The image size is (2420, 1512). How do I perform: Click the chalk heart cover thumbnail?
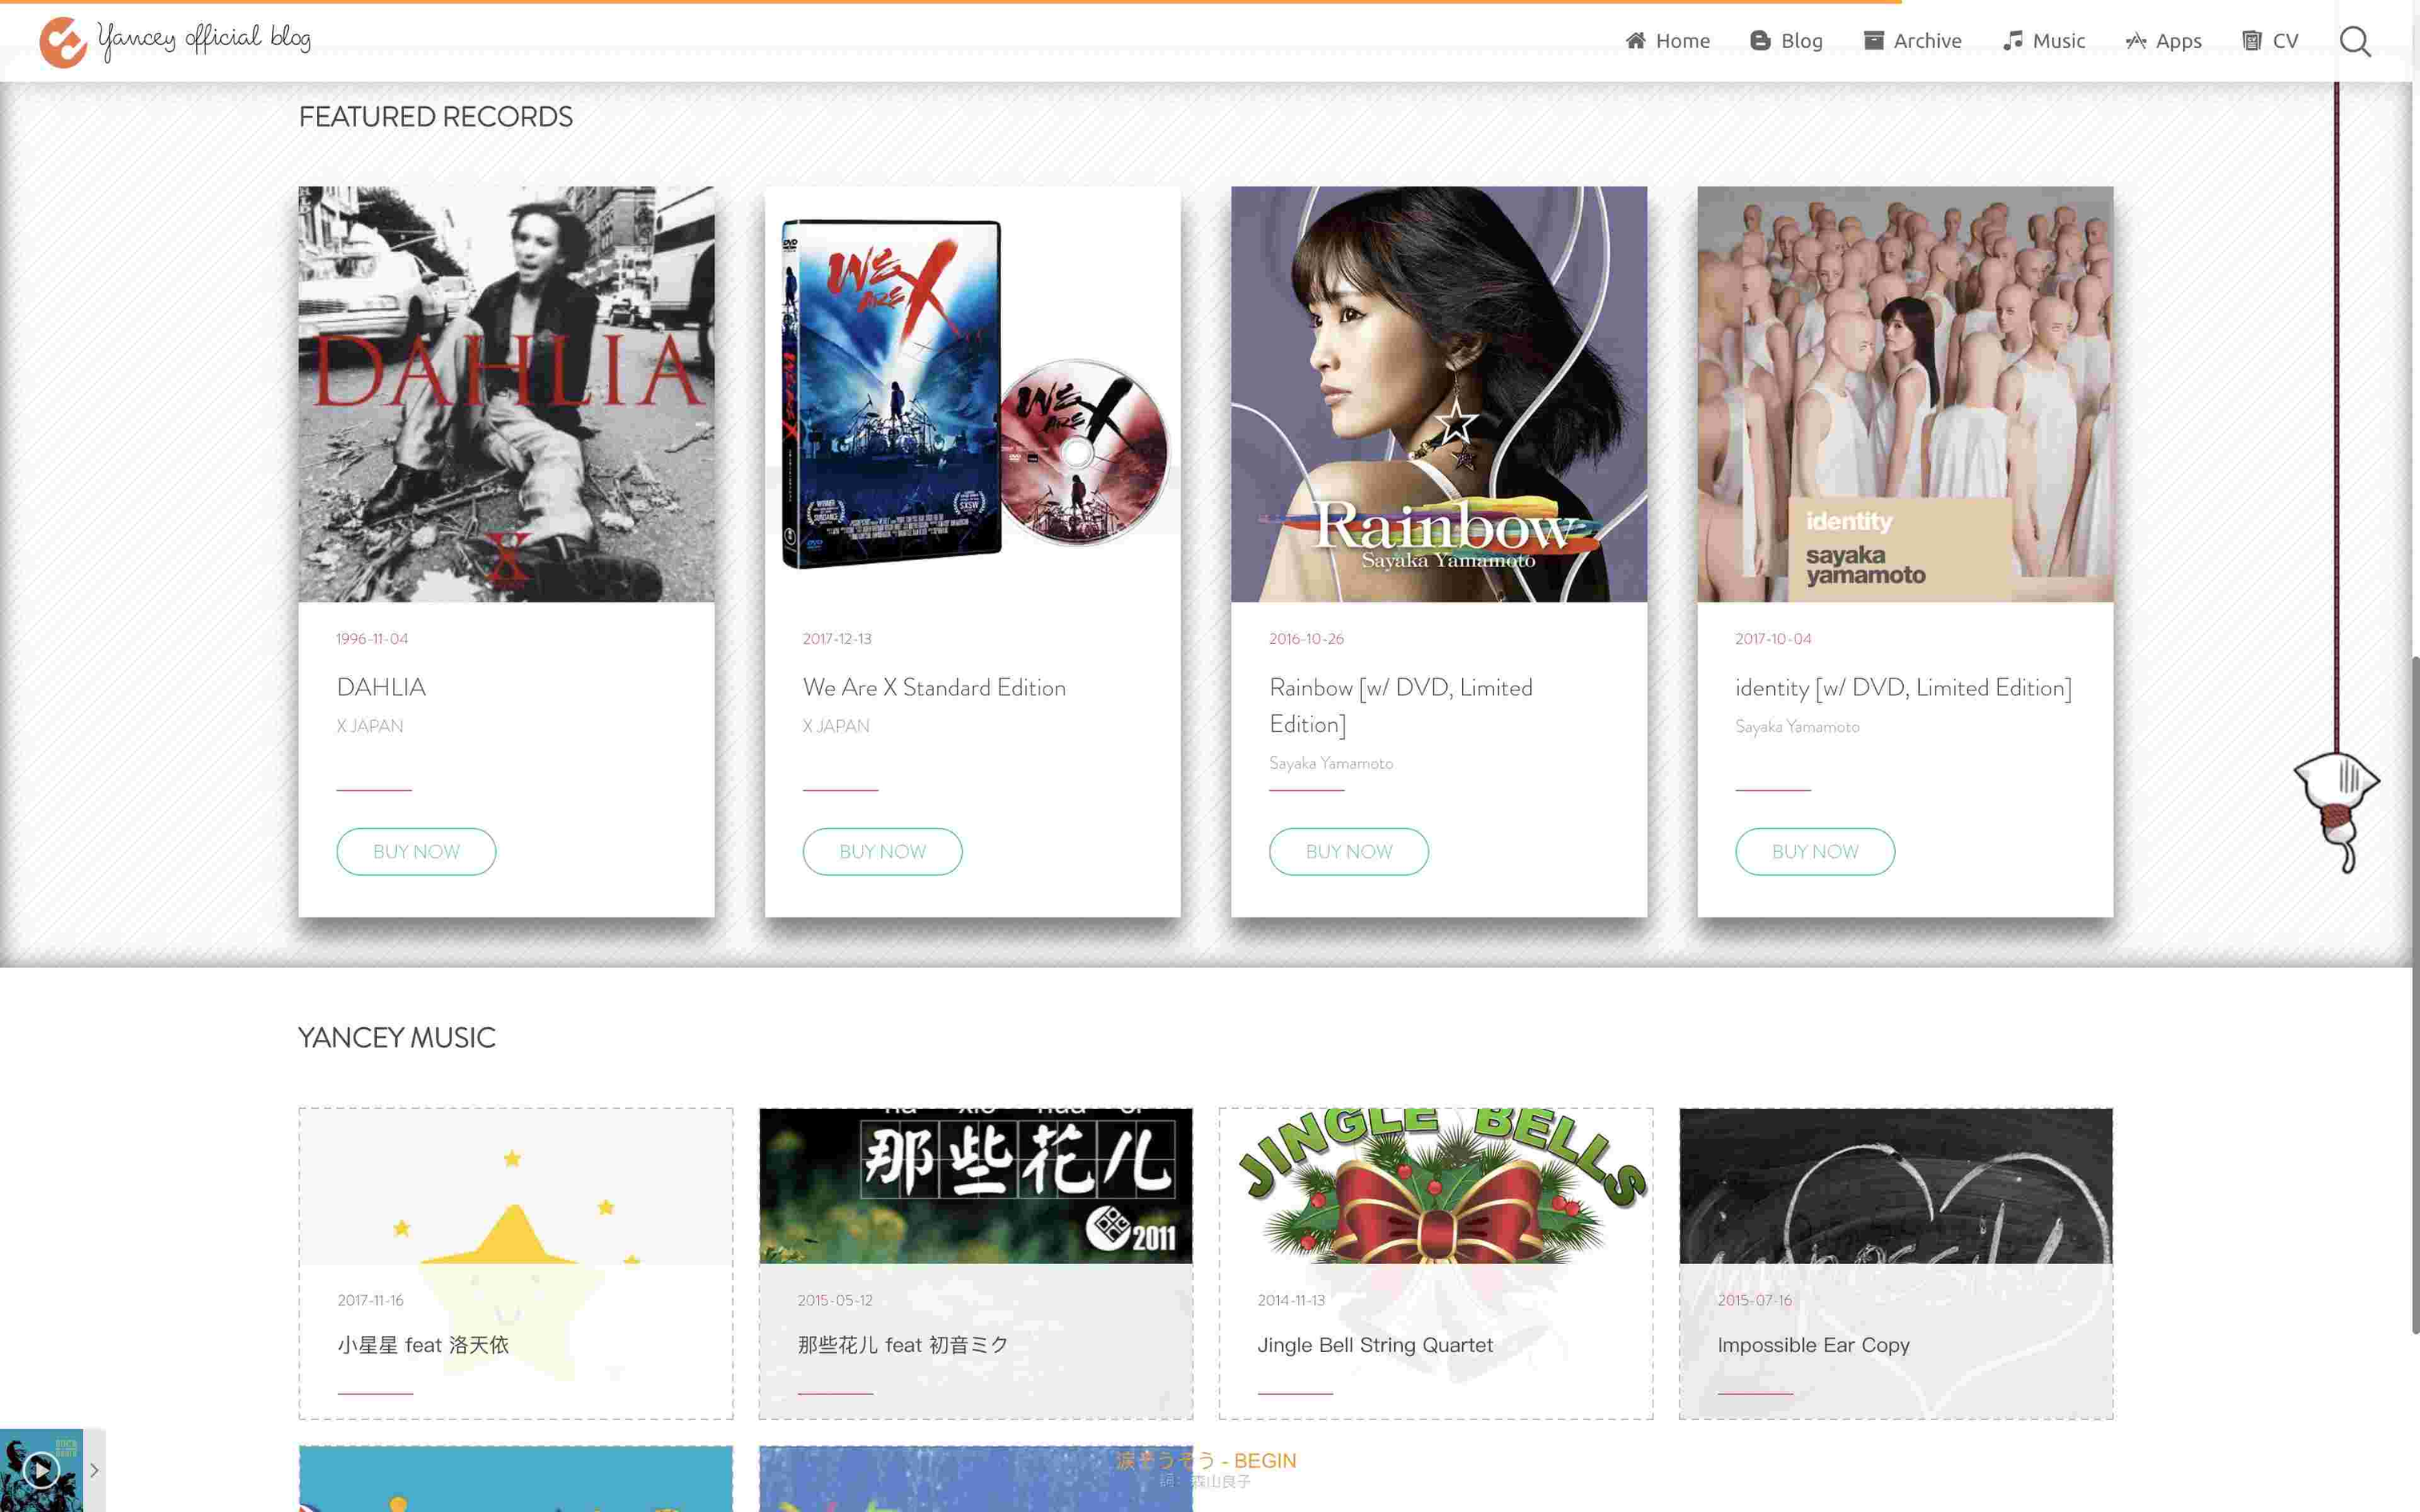click(x=1896, y=1186)
